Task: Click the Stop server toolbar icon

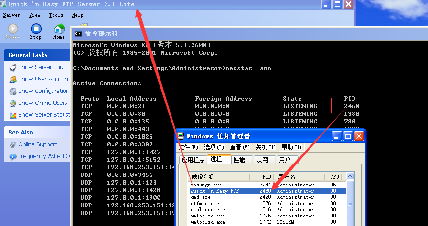Action: (35, 30)
